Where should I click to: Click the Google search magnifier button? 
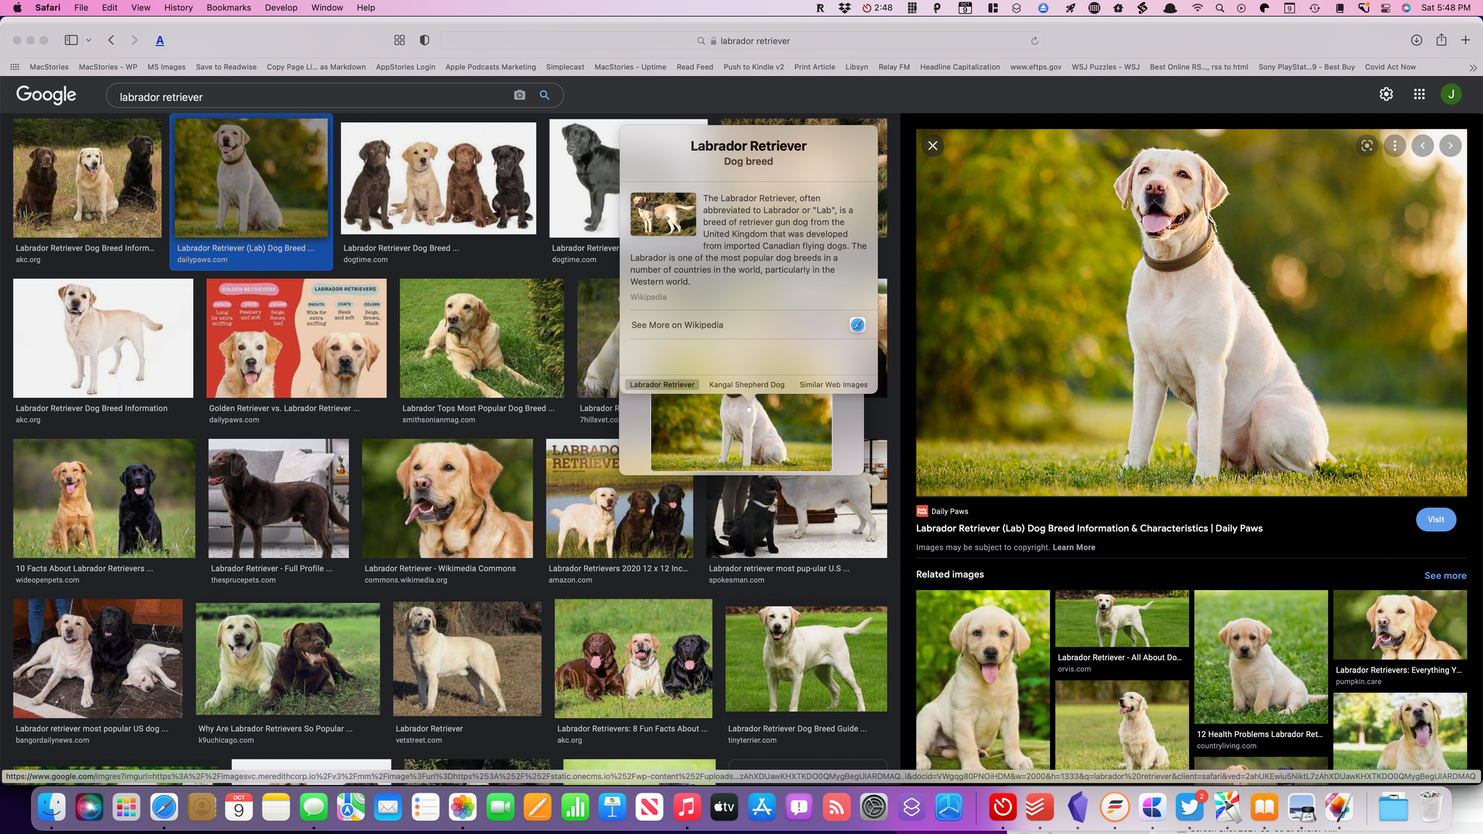(545, 95)
